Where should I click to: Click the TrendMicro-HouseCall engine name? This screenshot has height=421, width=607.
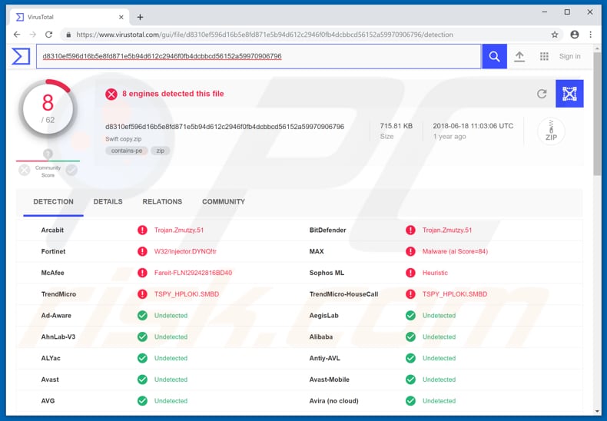point(343,294)
